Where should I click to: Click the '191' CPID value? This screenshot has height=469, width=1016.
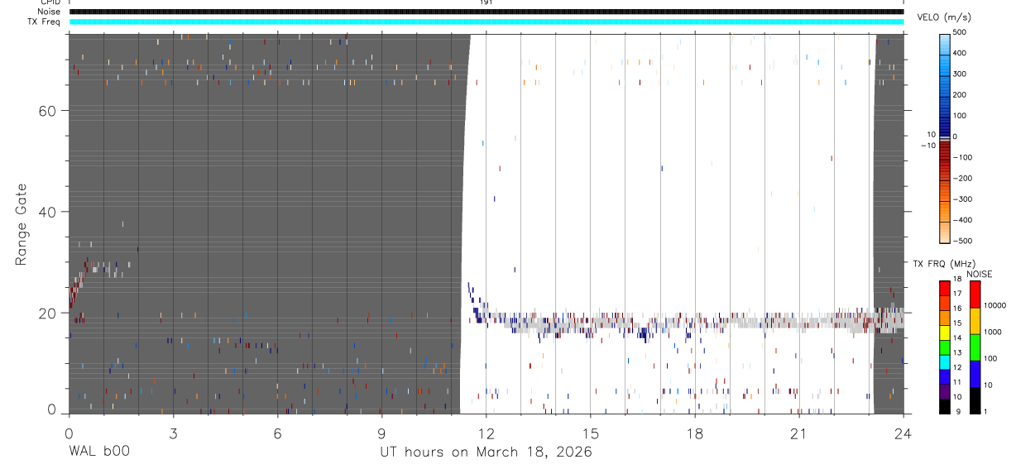click(x=486, y=3)
